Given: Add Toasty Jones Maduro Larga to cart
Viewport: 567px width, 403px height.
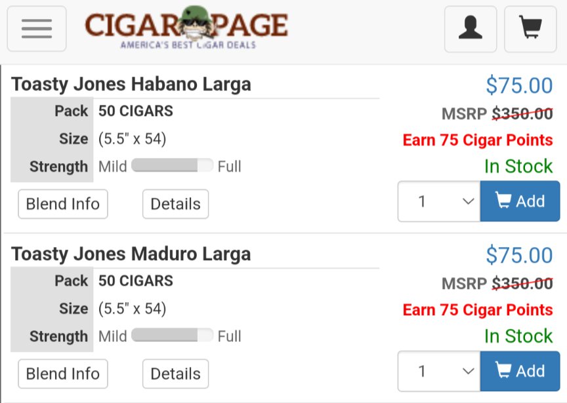Looking at the screenshot, I should tap(520, 371).
